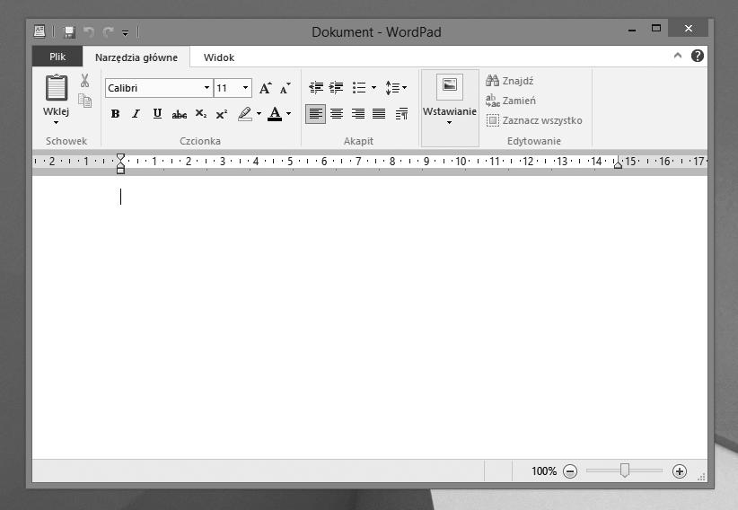Viewport: 738px width, 510px height.
Task: Open the font size 11 dropdown
Action: coord(245,88)
